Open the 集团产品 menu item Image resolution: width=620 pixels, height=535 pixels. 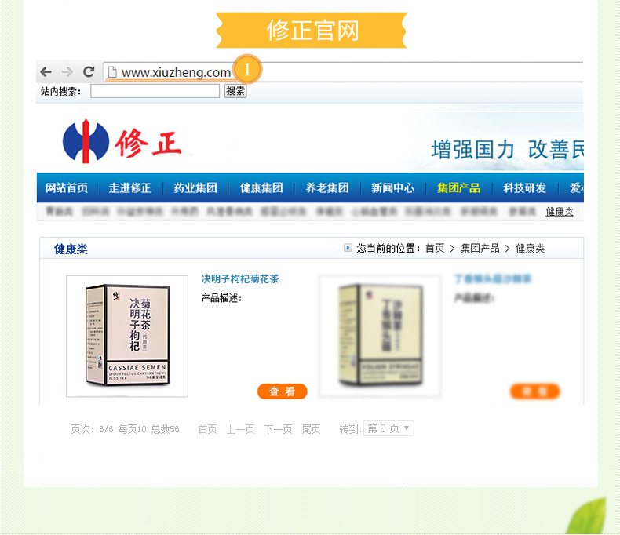click(x=458, y=187)
